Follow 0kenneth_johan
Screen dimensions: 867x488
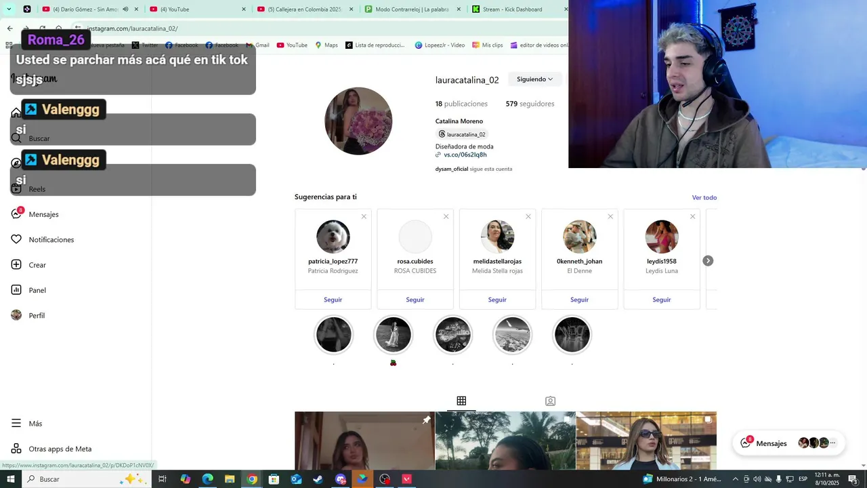(x=579, y=300)
